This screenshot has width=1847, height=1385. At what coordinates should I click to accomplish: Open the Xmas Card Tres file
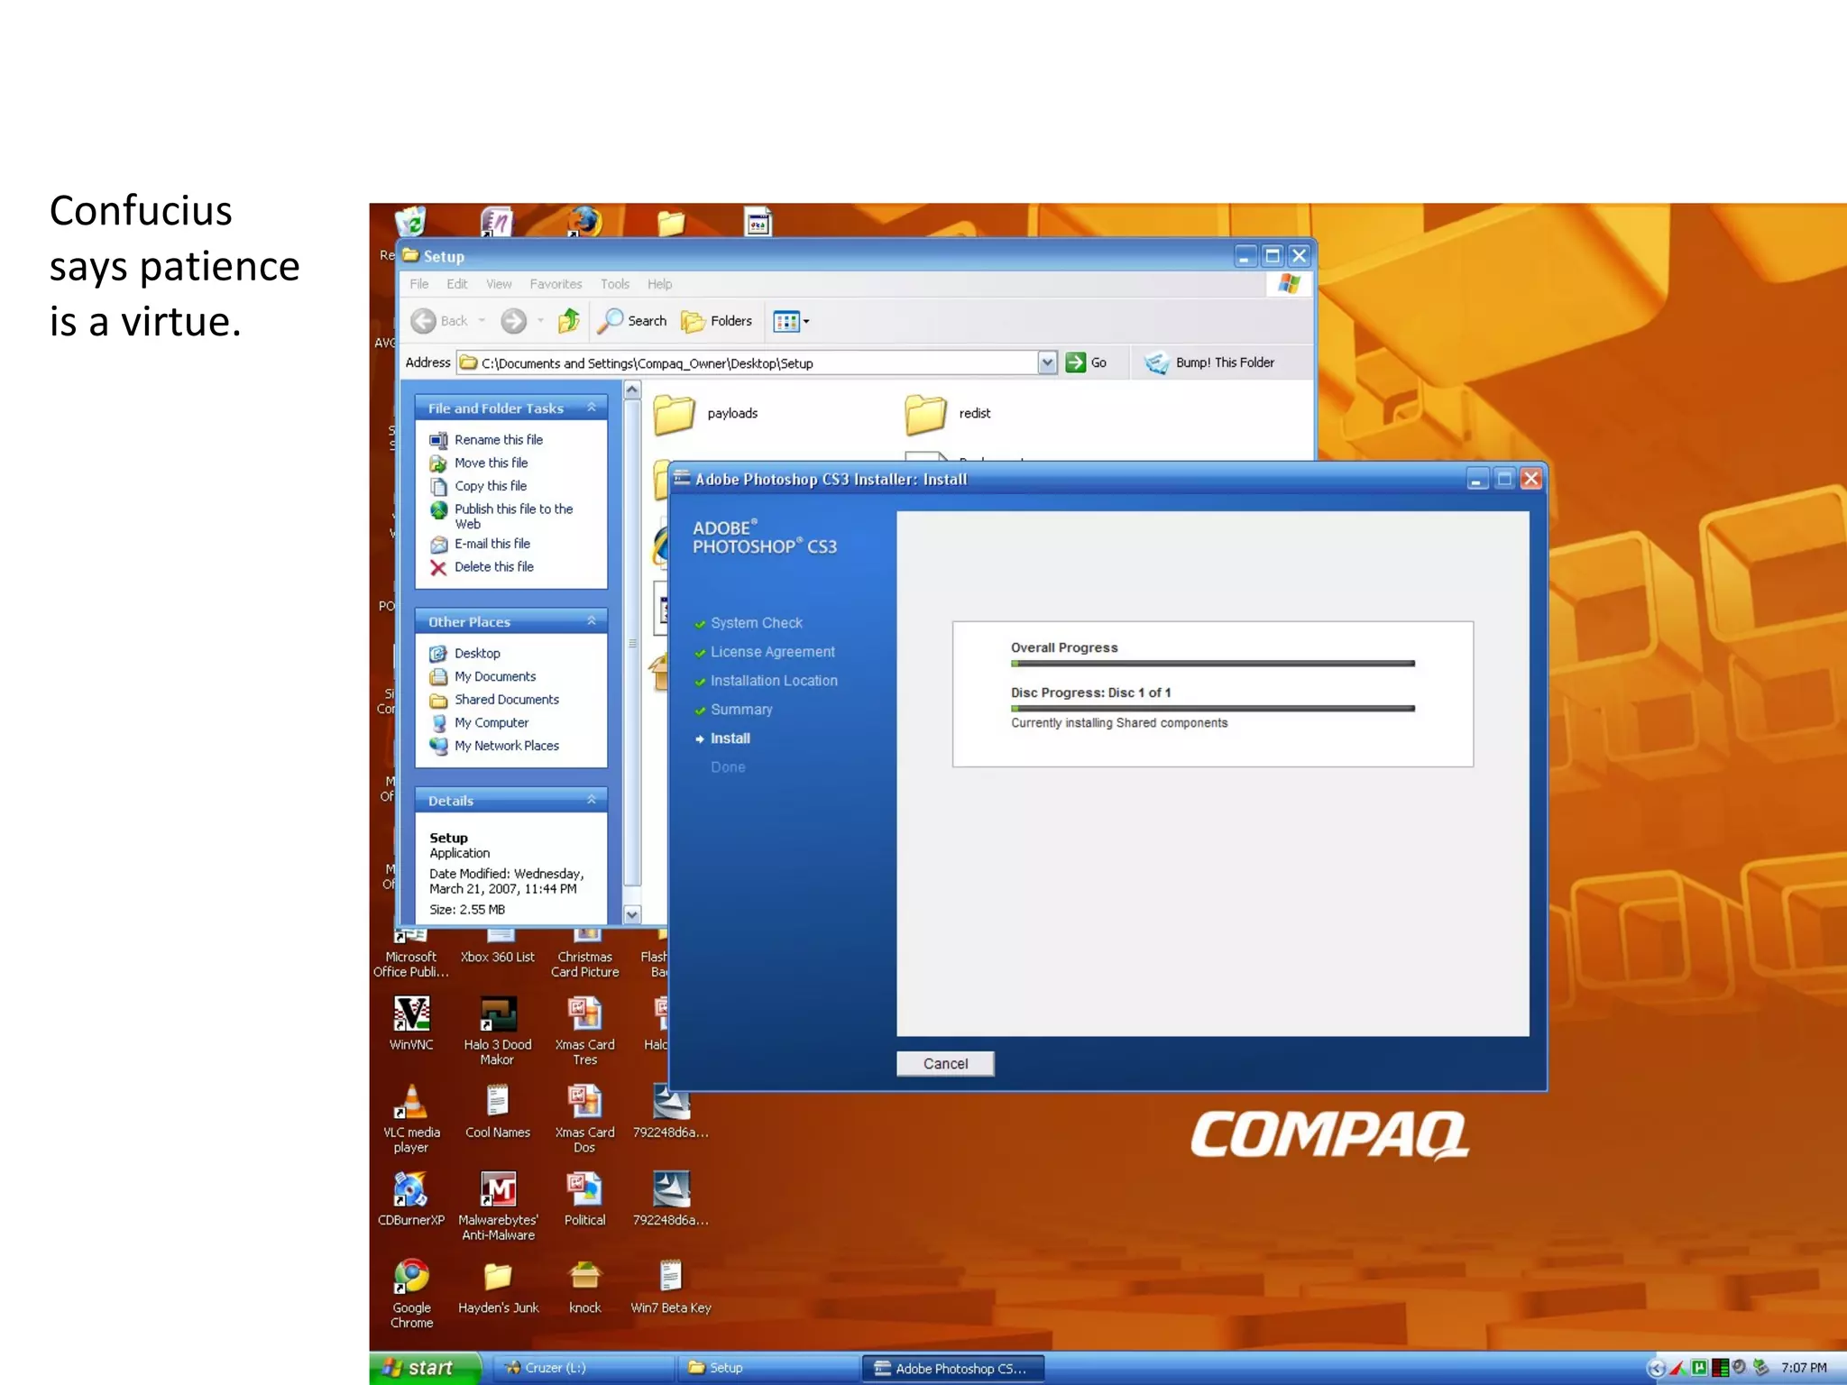584,1031
